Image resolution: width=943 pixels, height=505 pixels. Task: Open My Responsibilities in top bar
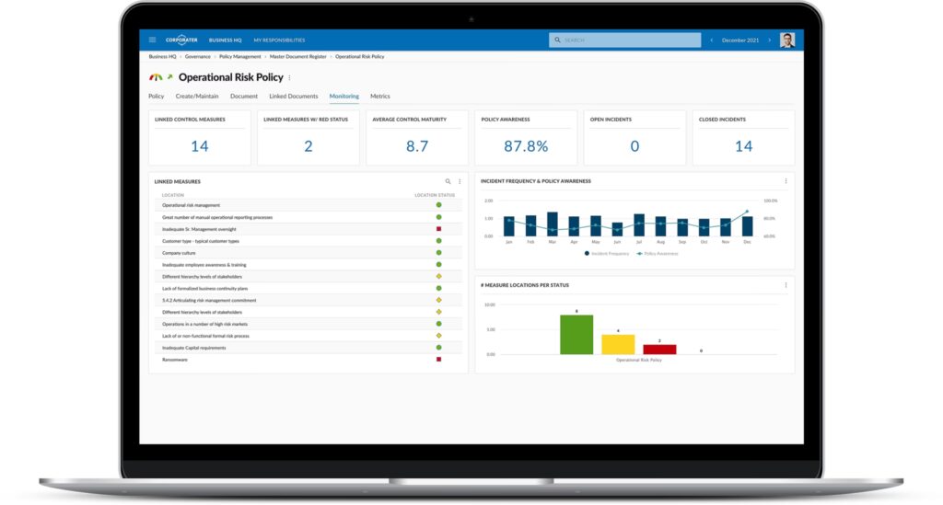279,40
